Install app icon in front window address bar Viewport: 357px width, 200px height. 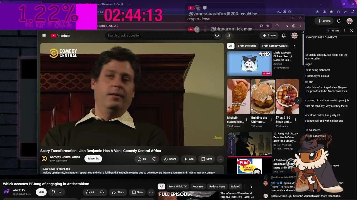coord(262,26)
